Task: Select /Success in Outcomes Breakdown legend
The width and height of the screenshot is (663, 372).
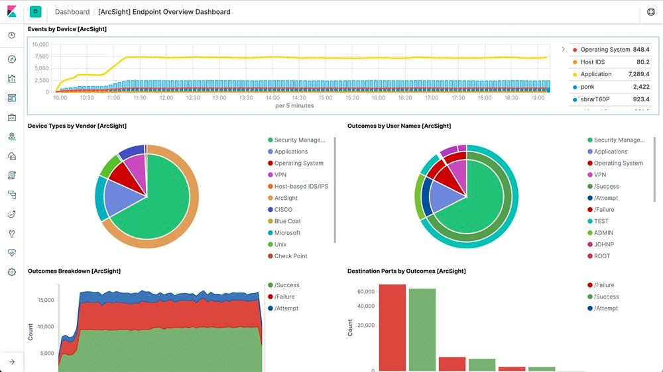Action: 283,285
